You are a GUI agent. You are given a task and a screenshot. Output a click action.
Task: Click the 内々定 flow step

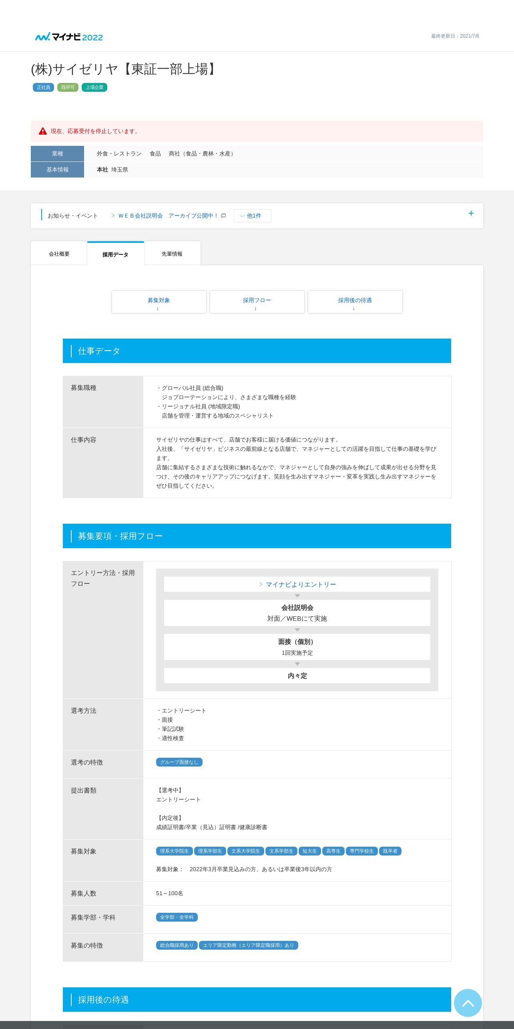297,676
